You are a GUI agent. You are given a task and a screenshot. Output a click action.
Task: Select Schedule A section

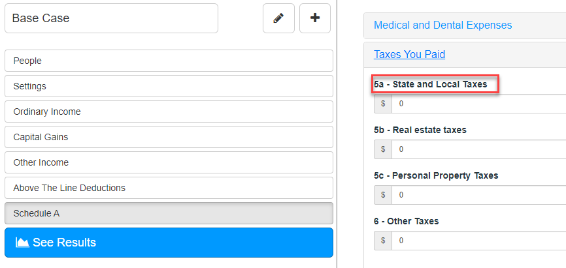click(x=169, y=213)
